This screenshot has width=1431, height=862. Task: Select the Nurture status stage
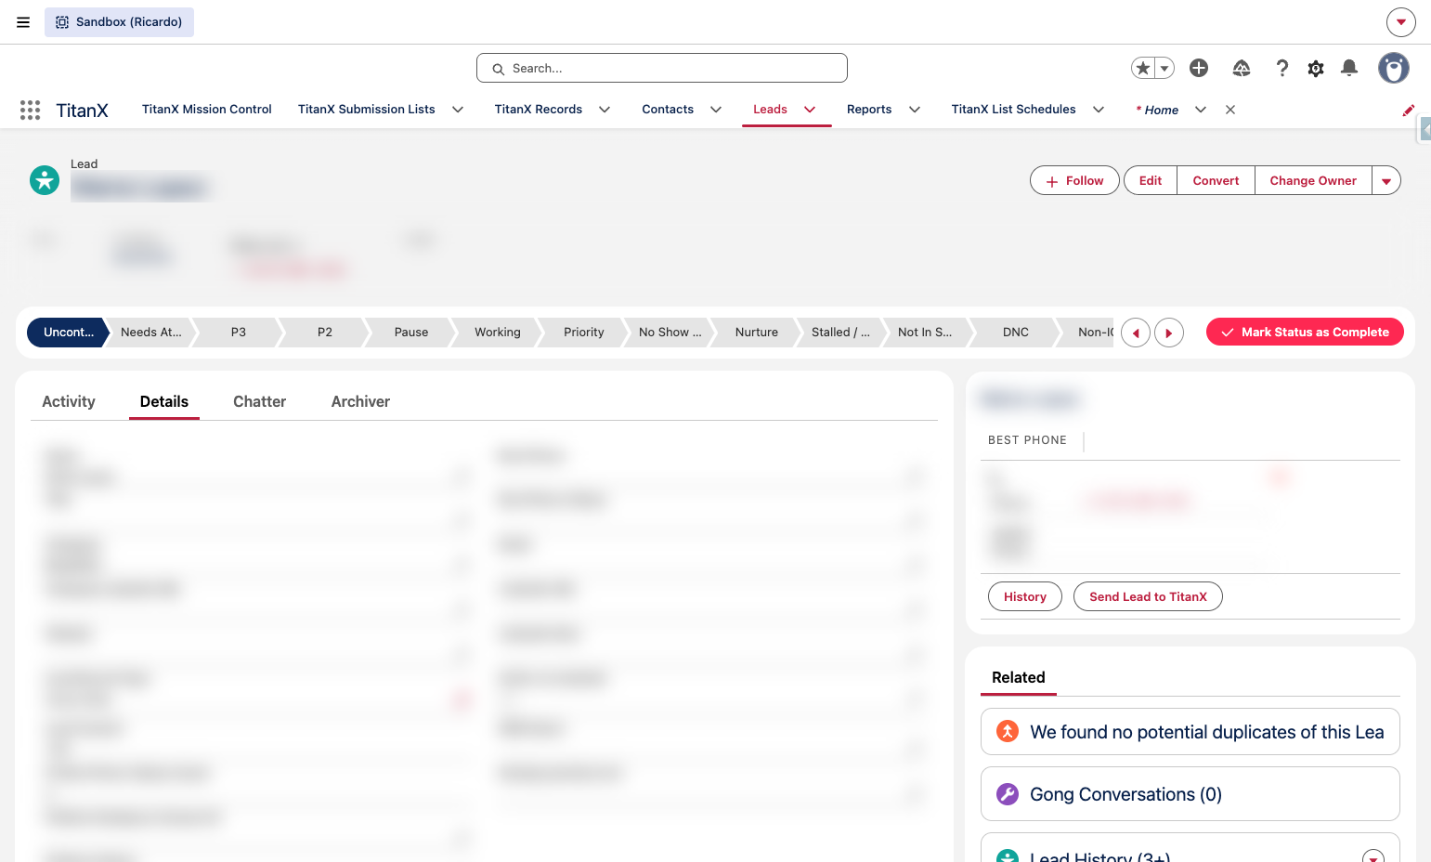pos(757,333)
